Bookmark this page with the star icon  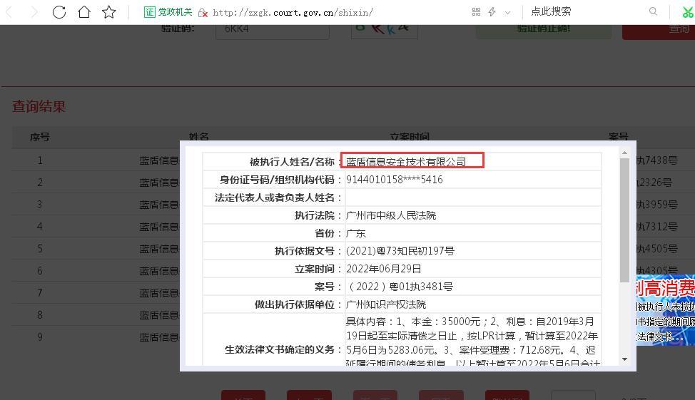pyautogui.click(x=108, y=12)
